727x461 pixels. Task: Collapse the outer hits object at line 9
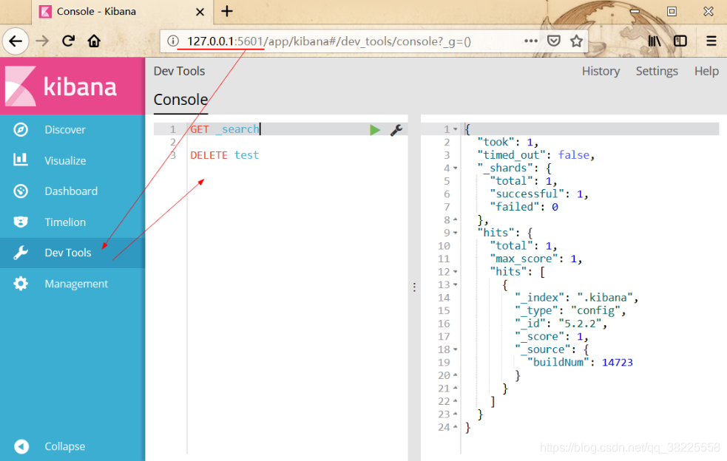click(x=456, y=233)
